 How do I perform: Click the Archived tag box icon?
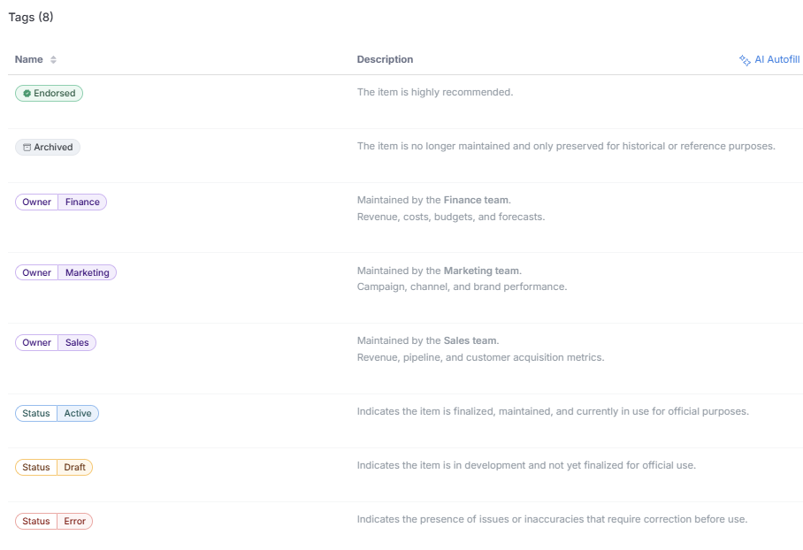[x=27, y=148]
